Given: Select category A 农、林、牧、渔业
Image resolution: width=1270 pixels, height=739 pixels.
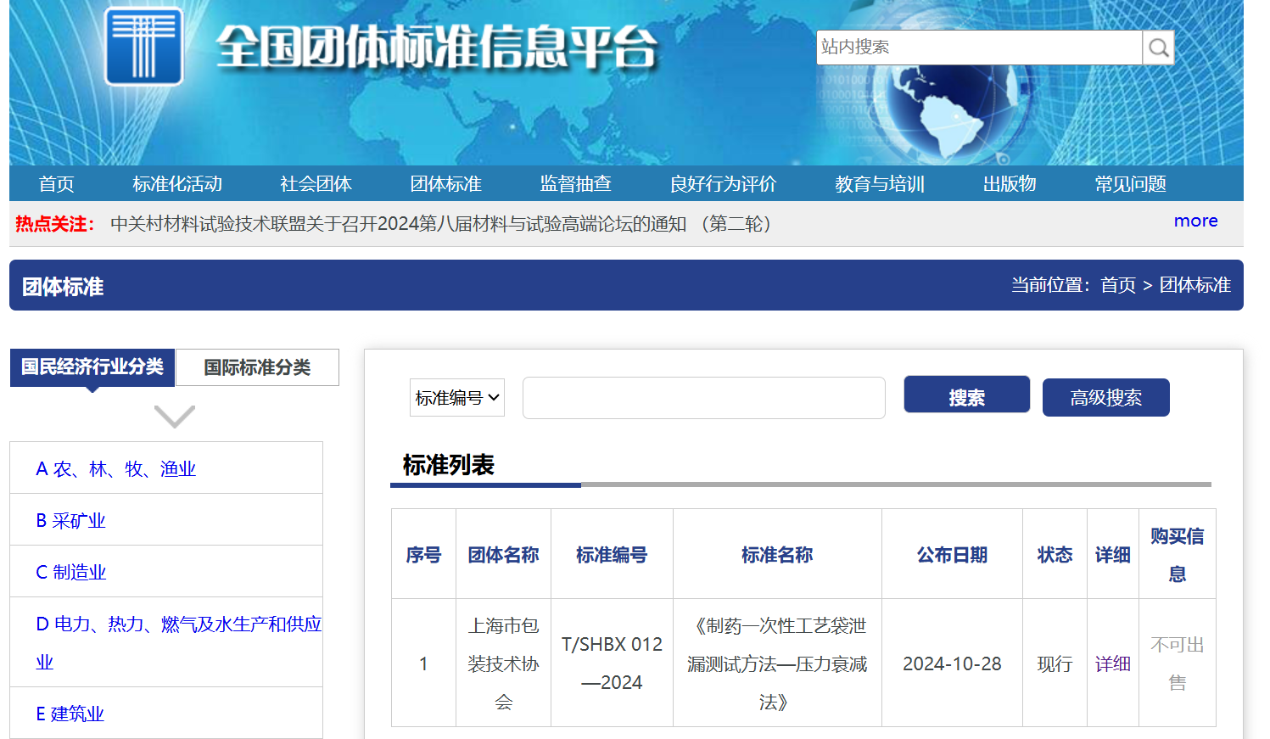Looking at the screenshot, I should 116,468.
